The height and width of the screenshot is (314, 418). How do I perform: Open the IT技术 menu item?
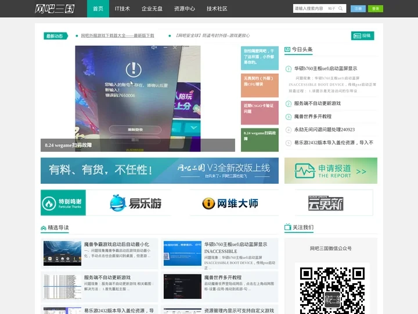[122, 9]
